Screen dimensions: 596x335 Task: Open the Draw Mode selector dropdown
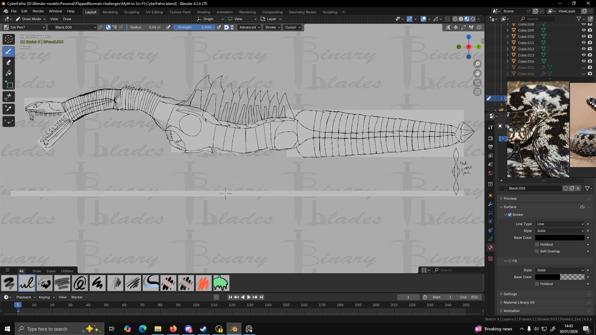(31, 19)
